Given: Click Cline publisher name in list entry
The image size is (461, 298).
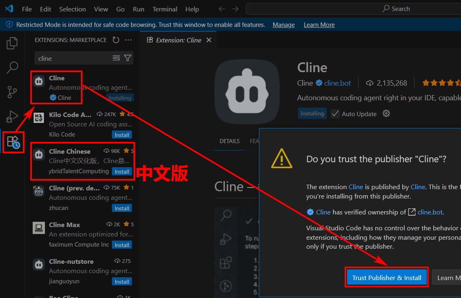Looking at the screenshot, I should tap(65, 97).
